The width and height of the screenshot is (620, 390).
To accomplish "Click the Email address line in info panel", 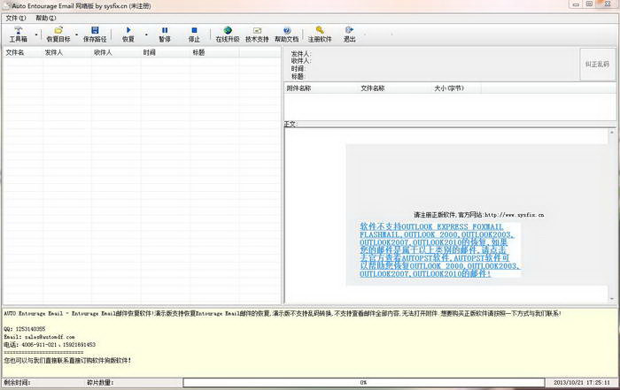I will click(39, 337).
